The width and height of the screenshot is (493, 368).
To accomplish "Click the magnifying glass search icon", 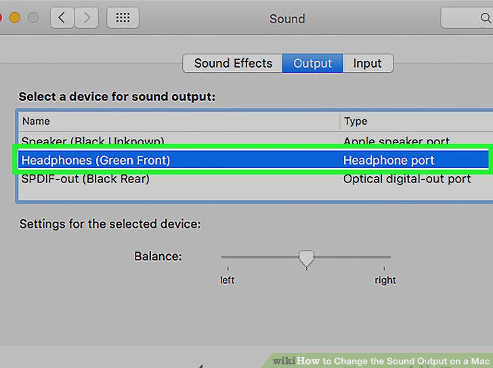I will (x=486, y=18).
